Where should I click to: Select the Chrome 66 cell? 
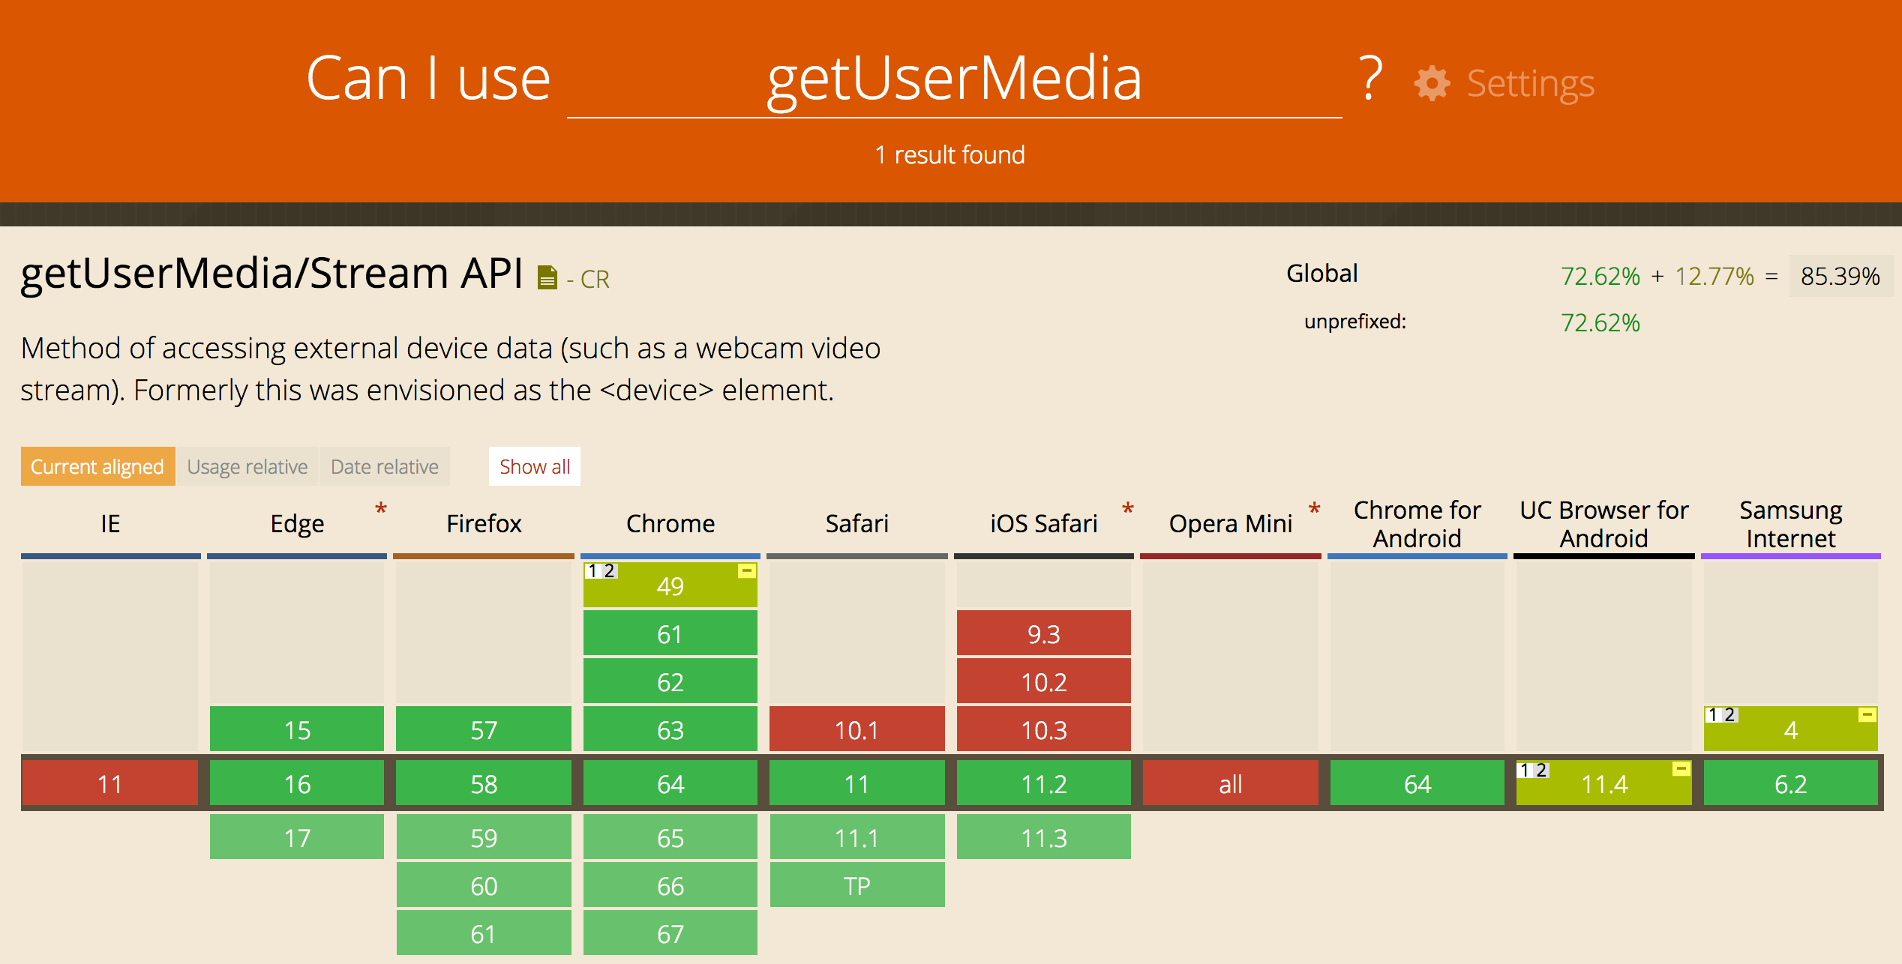[670, 885]
